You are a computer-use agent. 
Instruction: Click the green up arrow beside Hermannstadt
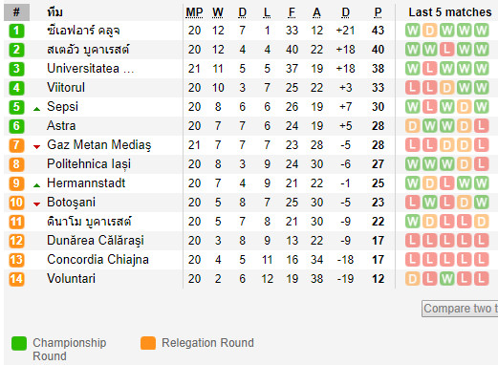(x=37, y=185)
